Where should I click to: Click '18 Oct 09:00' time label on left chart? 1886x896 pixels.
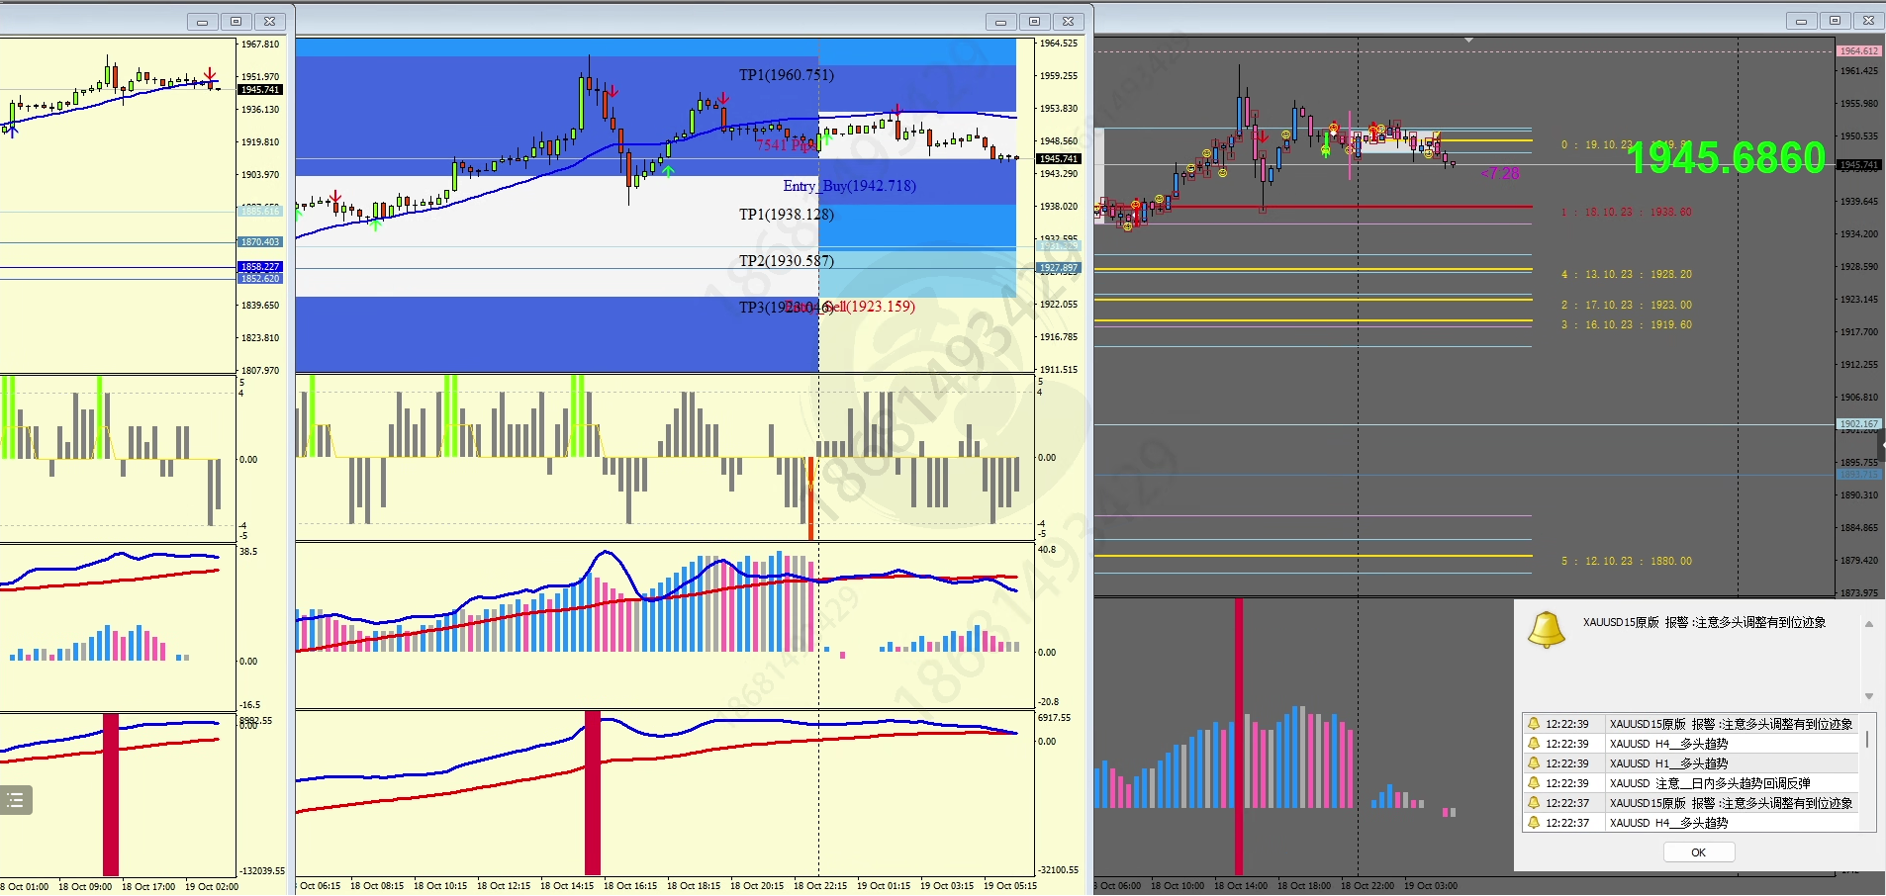click(85, 887)
